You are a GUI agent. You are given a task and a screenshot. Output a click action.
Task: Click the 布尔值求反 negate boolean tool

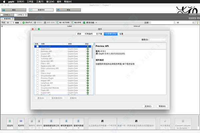coord(165,123)
